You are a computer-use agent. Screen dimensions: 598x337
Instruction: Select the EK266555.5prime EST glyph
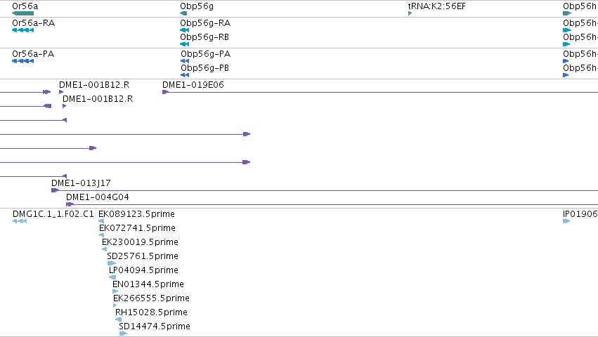click(x=115, y=305)
